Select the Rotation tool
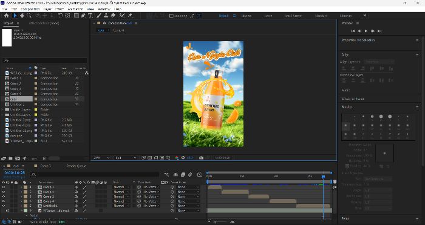This screenshot has width=425, height=225. tap(61, 16)
